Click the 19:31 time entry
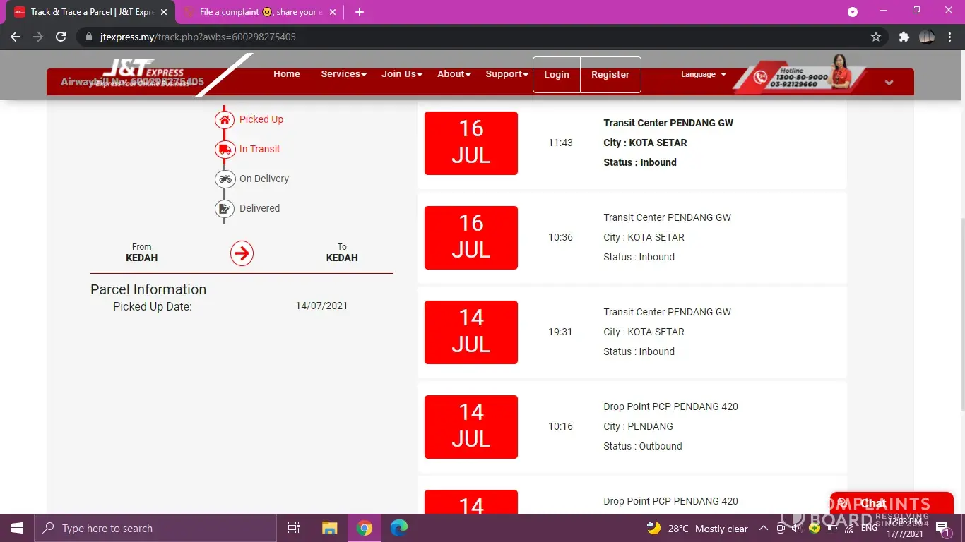 [560, 332]
